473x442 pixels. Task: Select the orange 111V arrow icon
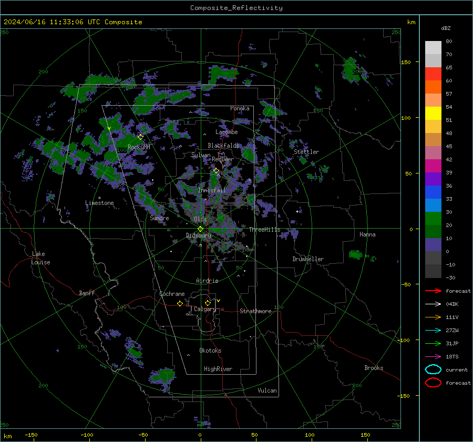coord(433,317)
